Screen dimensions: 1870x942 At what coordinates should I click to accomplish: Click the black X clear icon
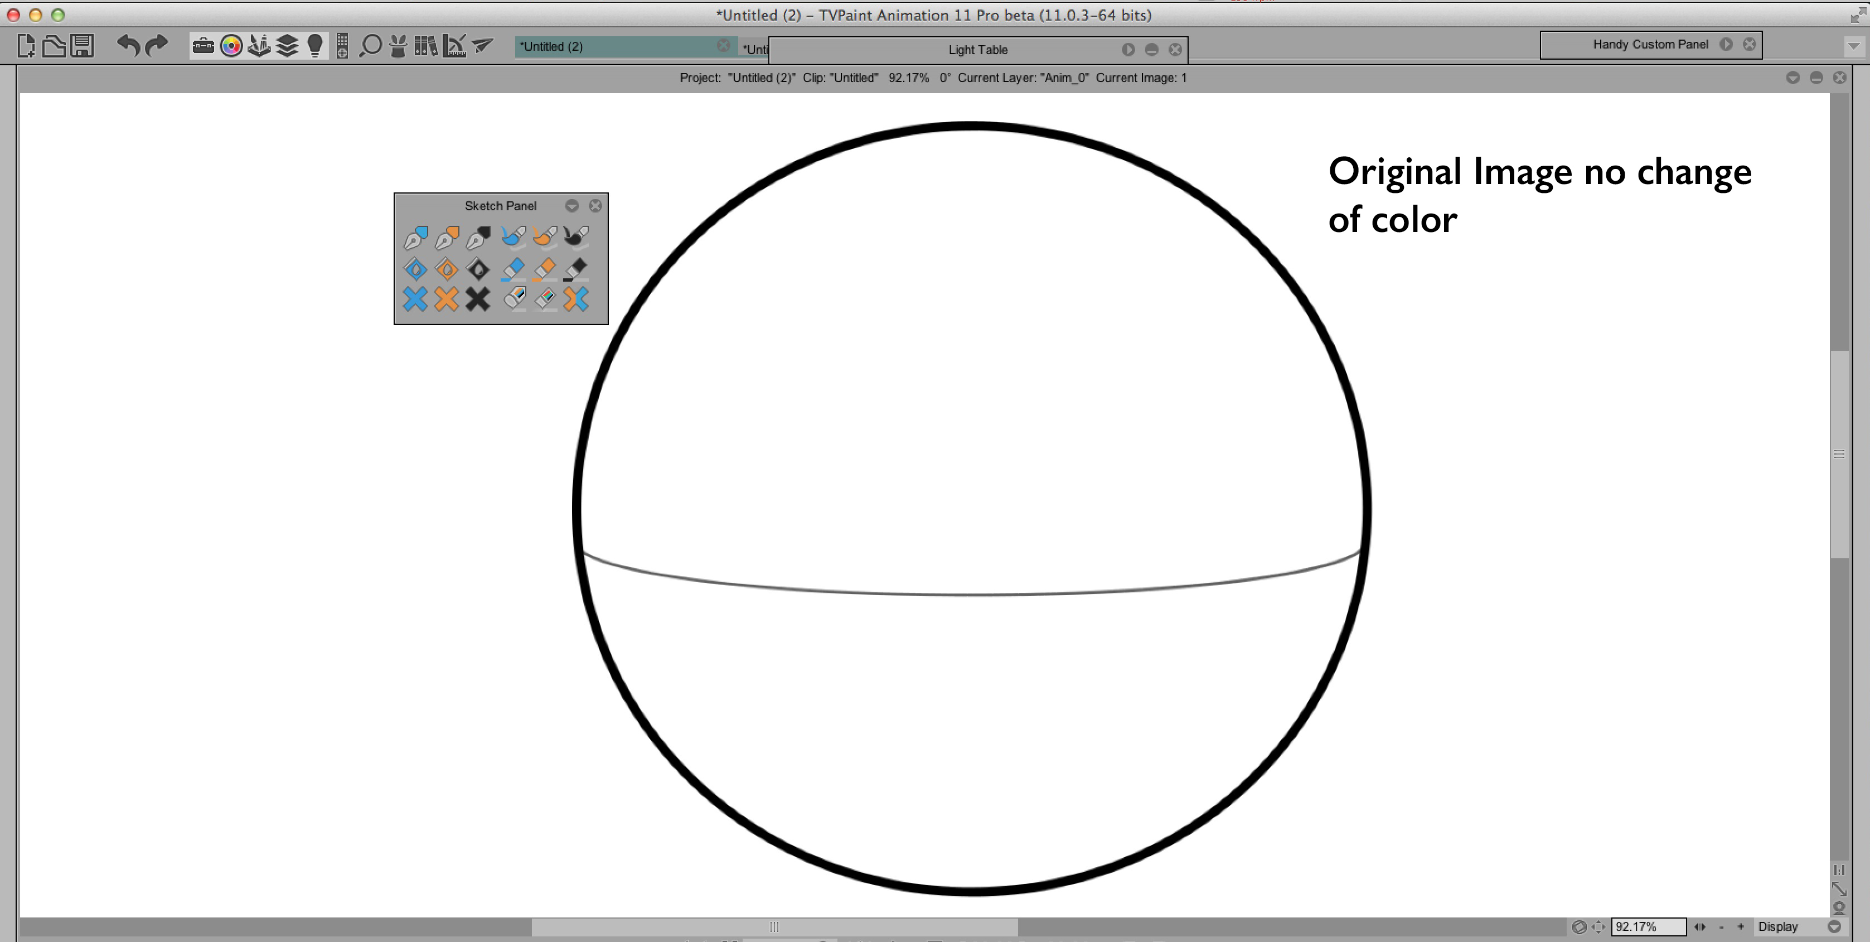point(478,299)
